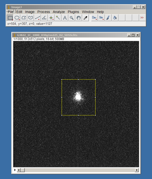Select the Multi-point tool

tap(51, 18)
